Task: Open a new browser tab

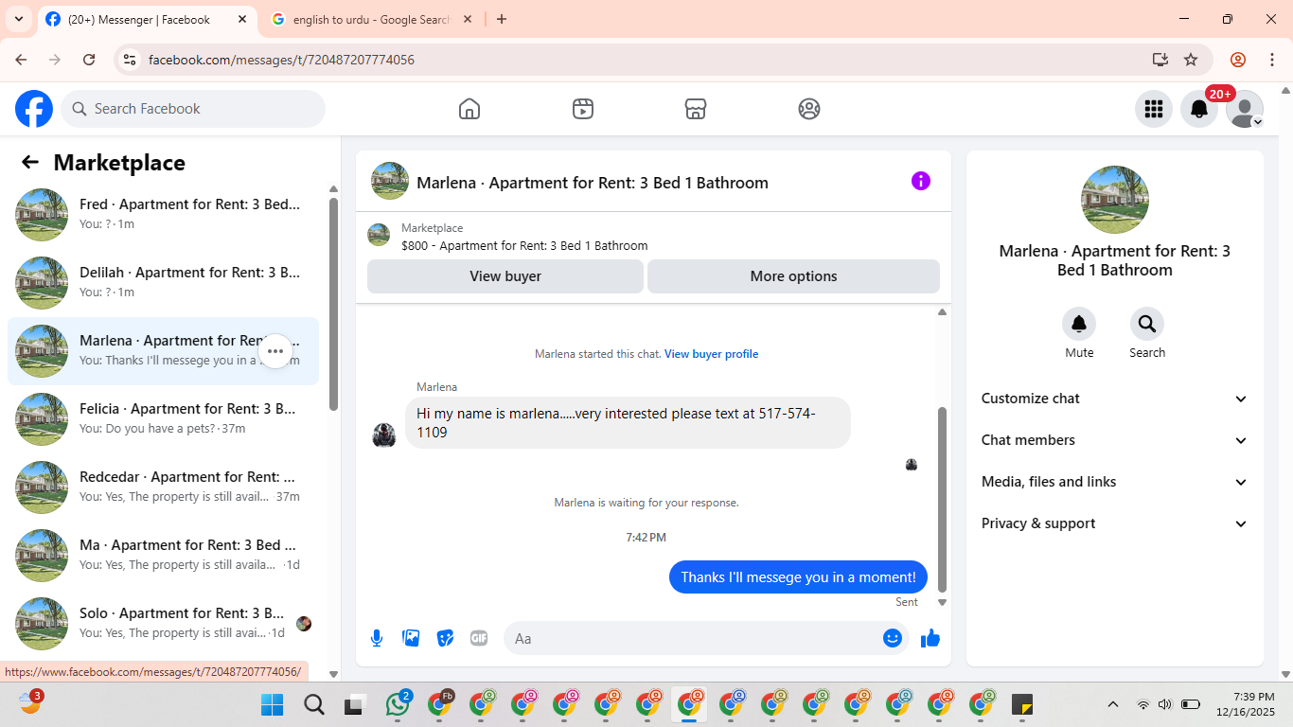Action: pos(502,19)
